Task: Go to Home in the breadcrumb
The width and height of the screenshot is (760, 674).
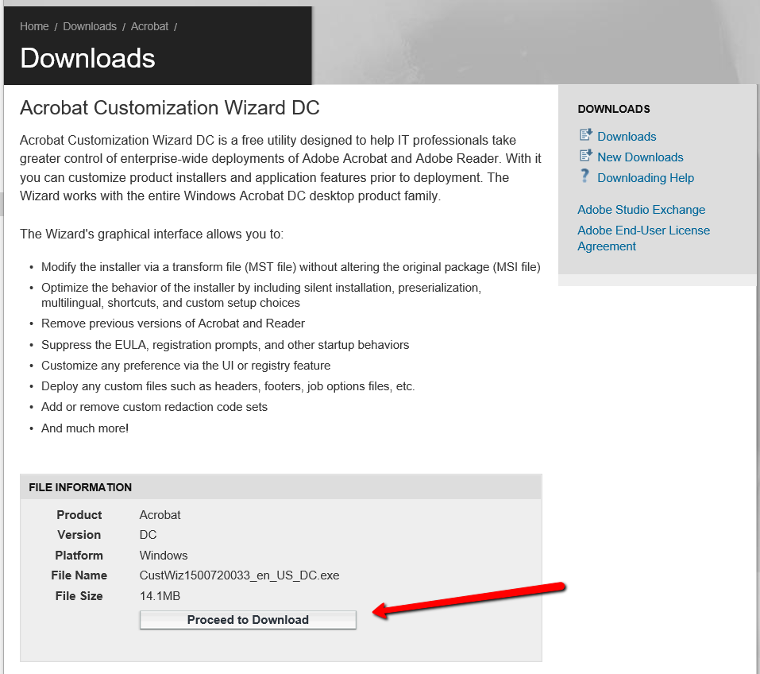Action: [34, 26]
